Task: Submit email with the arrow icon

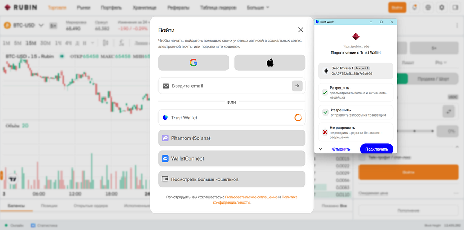Action: 297,86
